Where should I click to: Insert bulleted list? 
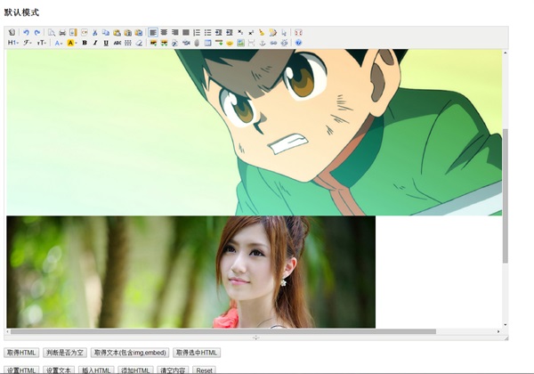[207, 32]
